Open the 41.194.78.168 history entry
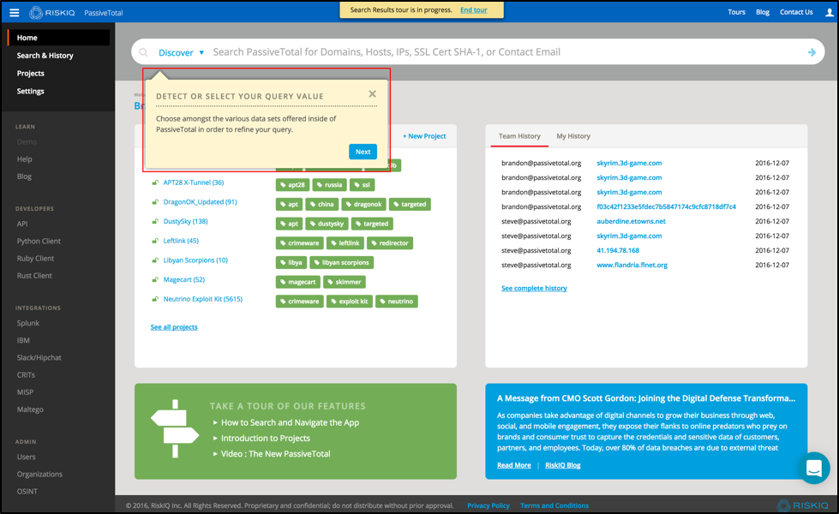 point(618,250)
